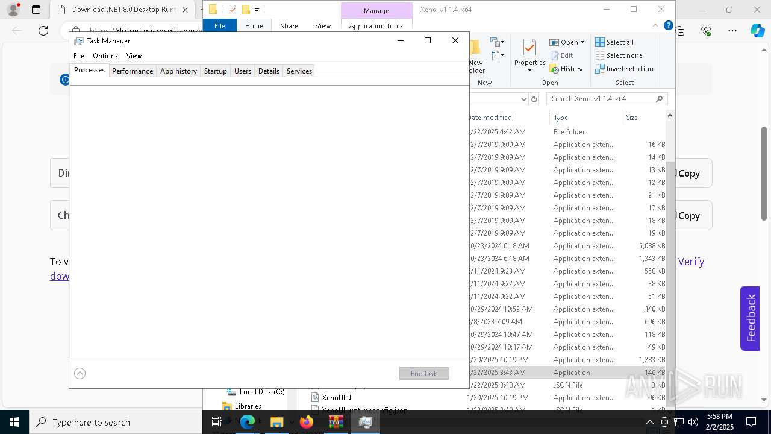Screen dimensions: 771x434
Task: Open the Customize Quick Access Toolbar dropdown
Action: 257,10
